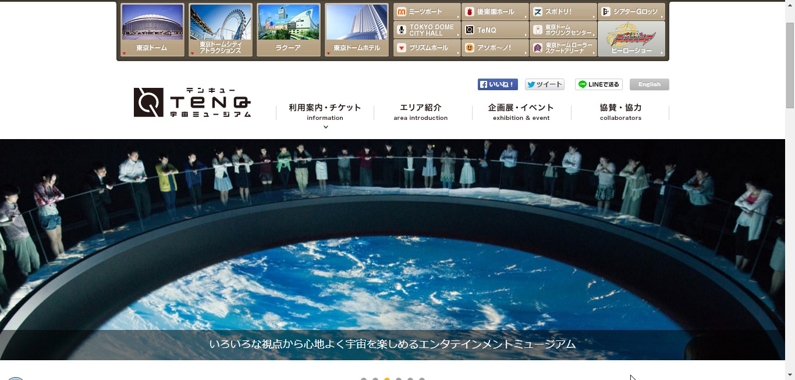Click the page's vertical scrollbar thumb
The image size is (795, 380).
click(790, 65)
